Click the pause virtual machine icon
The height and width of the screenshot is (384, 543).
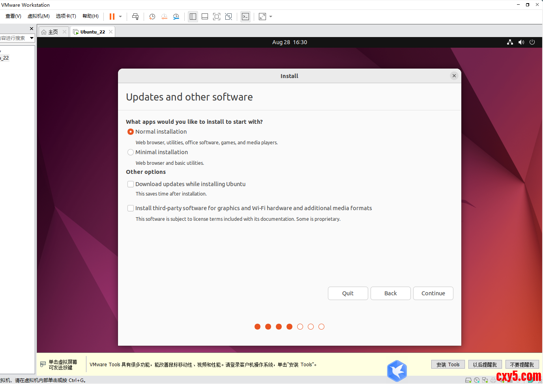click(112, 17)
